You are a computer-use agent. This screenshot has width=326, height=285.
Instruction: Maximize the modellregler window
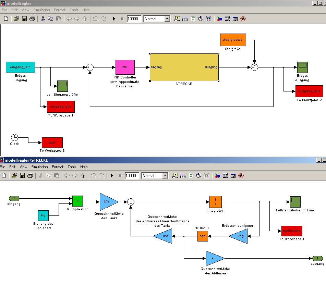click(x=320, y=3)
